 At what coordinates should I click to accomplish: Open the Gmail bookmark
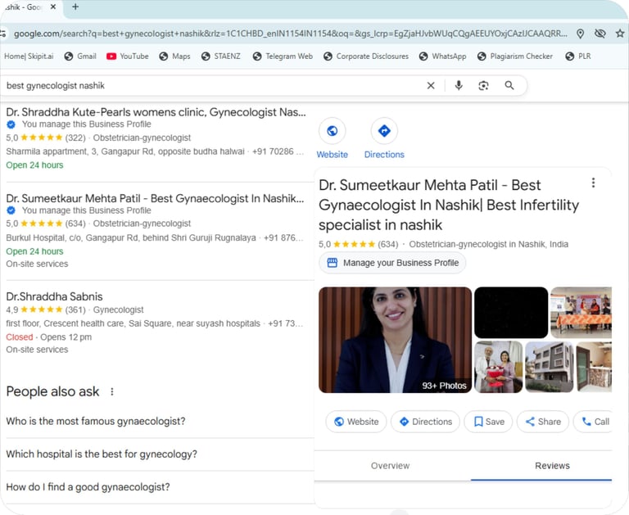coord(80,56)
